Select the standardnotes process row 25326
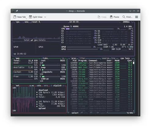Viewport: 151px width, 129px height. (x=101, y=83)
